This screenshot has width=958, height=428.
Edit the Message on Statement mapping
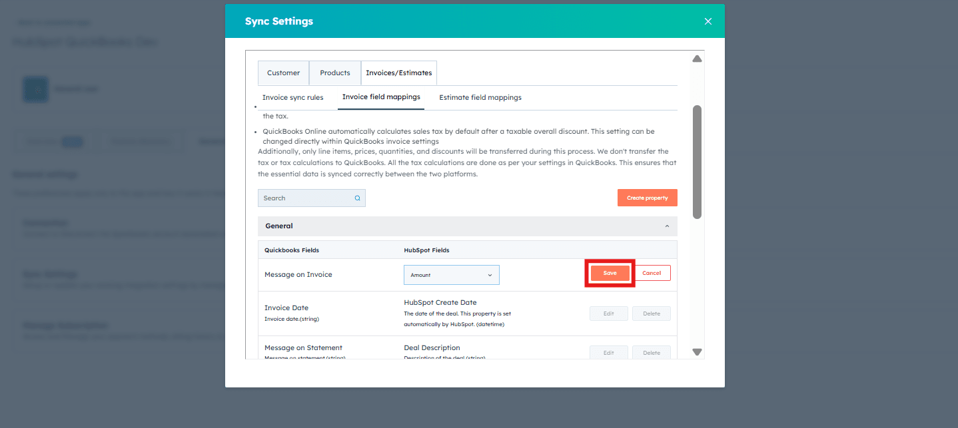(x=609, y=353)
